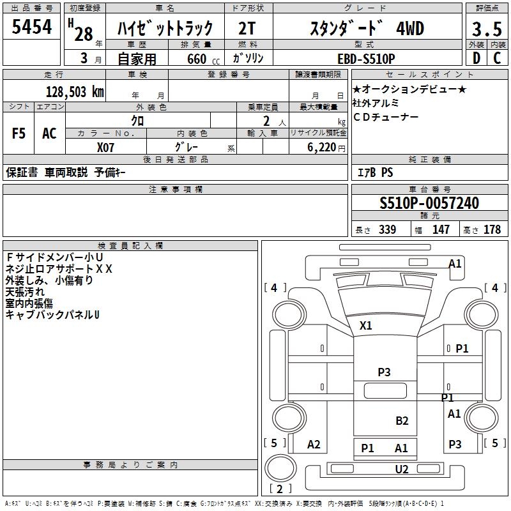
Task: Click lot number 5454
Action: (33, 29)
